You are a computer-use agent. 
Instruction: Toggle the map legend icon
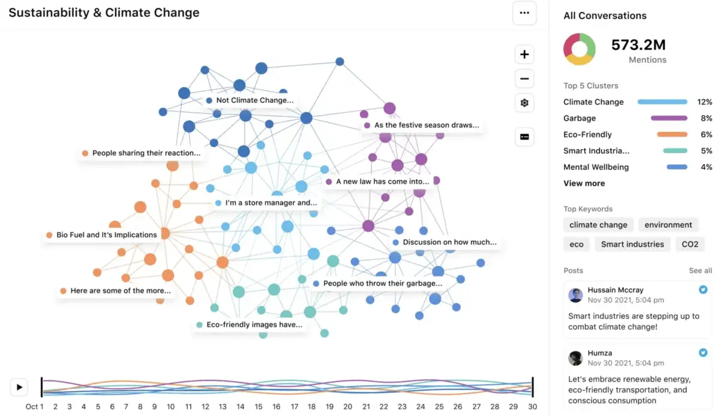(x=524, y=137)
